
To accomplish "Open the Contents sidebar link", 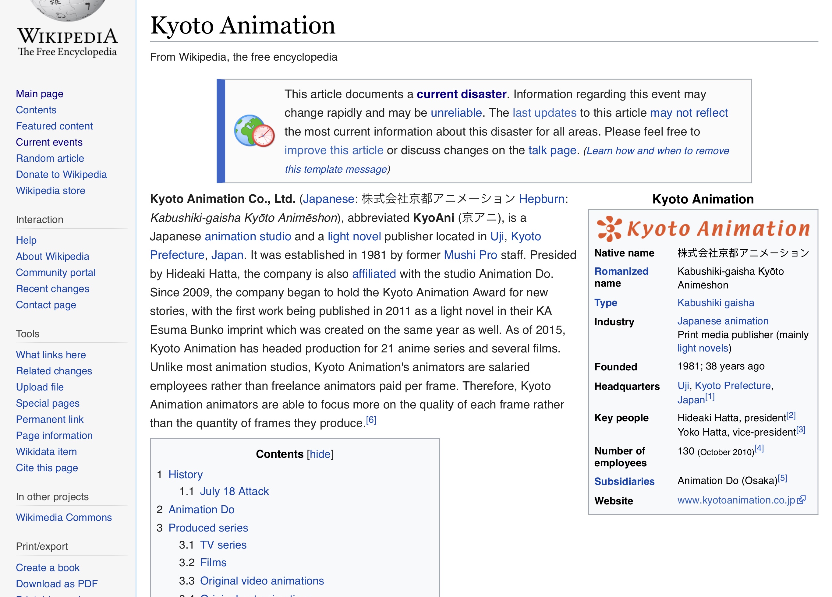I will click(x=36, y=110).
